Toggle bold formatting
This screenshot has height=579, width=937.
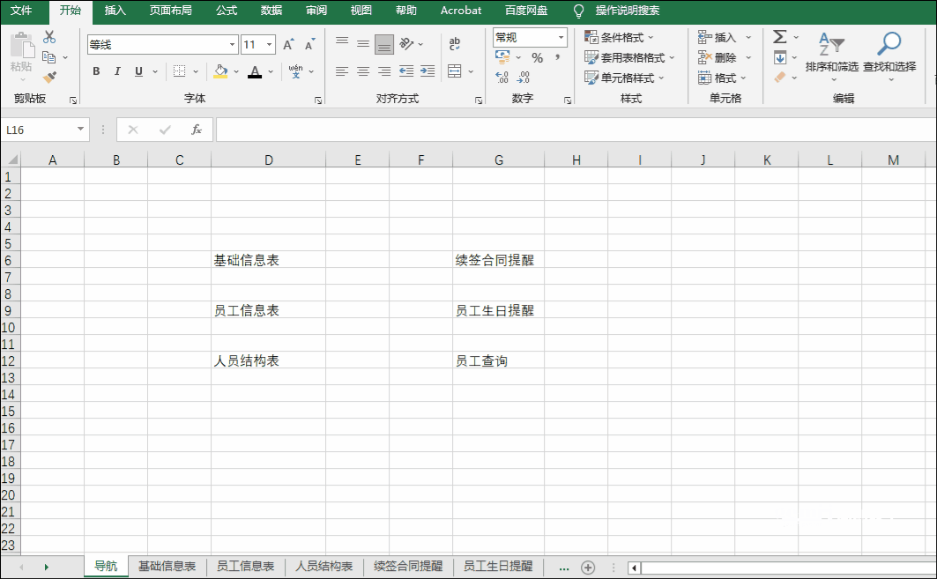(x=96, y=71)
